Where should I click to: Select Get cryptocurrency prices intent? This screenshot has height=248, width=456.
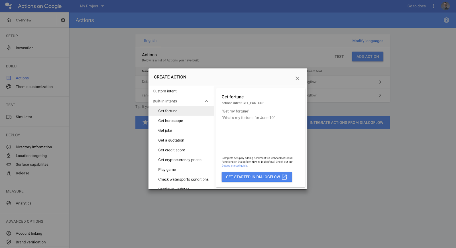(x=180, y=160)
